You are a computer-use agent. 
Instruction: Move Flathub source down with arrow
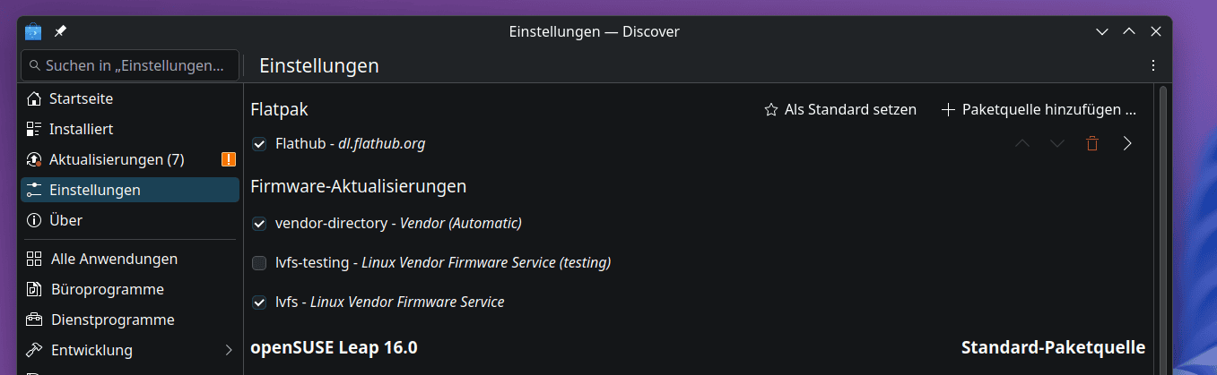point(1056,143)
